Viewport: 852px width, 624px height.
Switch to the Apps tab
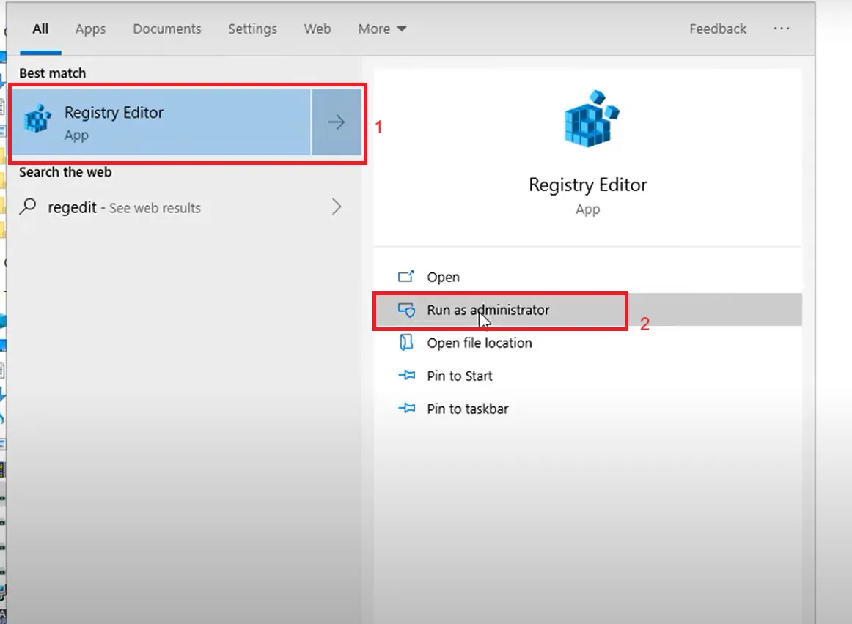point(89,29)
